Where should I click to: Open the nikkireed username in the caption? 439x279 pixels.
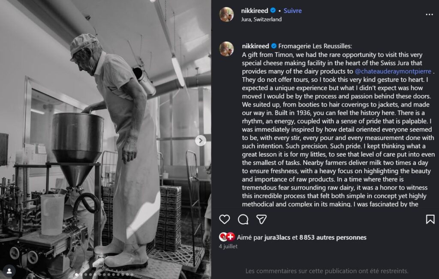pyautogui.click(x=255, y=46)
